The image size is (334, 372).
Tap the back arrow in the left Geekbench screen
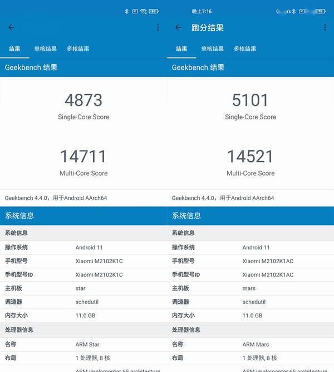pos(11,27)
